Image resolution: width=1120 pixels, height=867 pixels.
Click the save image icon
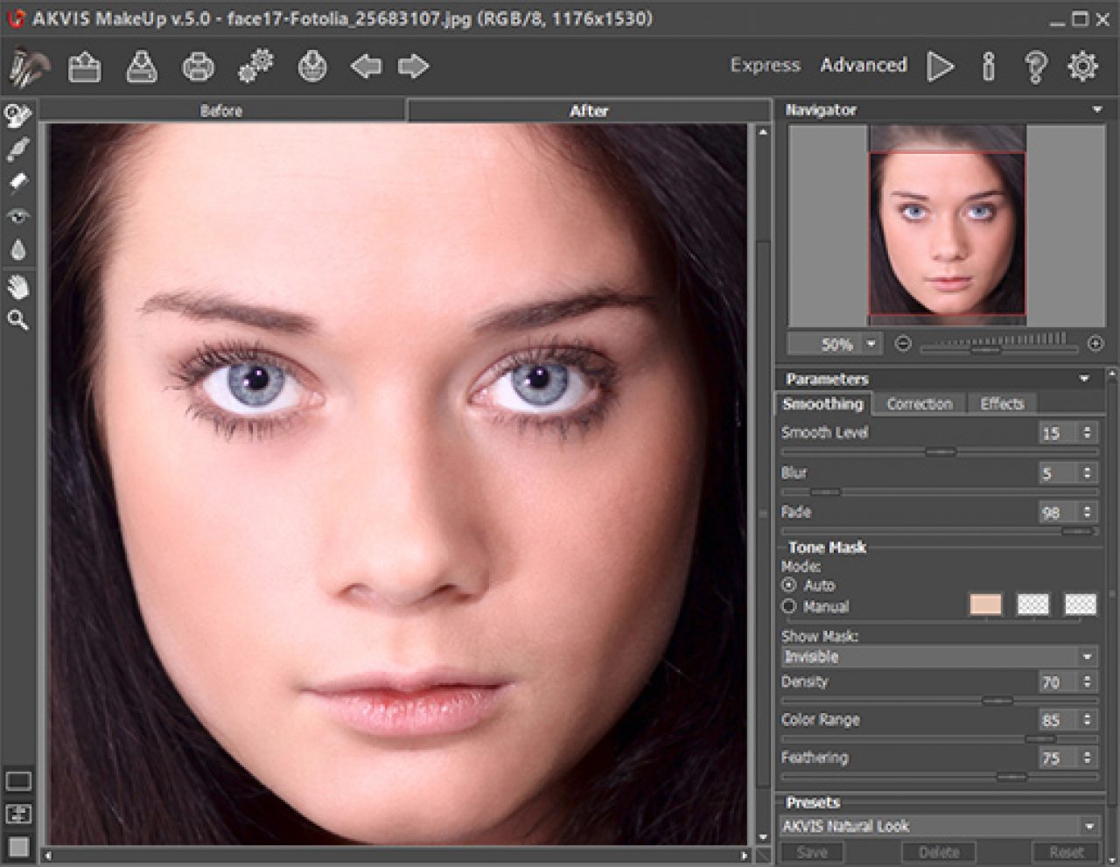142,66
